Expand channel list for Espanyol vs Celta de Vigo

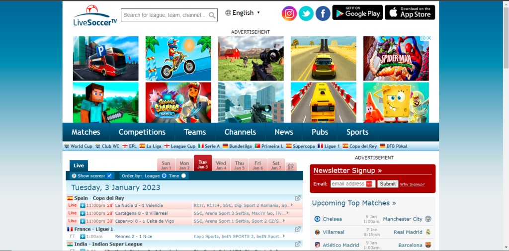[284, 221]
